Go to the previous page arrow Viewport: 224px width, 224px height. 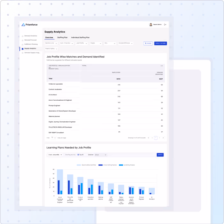(152, 138)
